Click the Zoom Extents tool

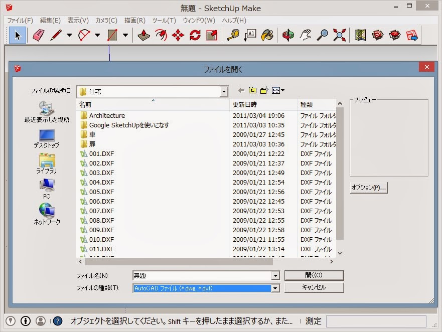[339, 35]
